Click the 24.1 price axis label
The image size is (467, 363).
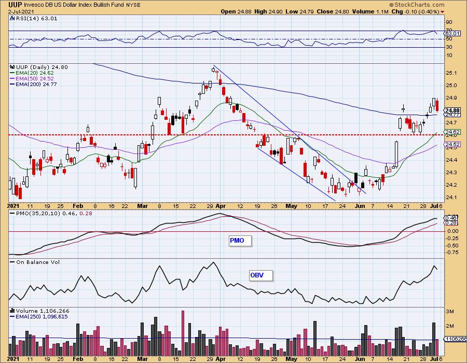coord(452,198)
